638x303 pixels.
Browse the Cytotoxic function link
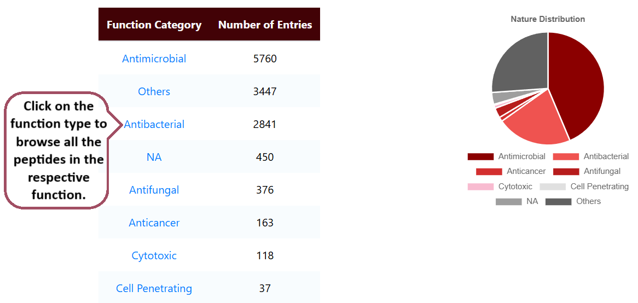154,255
